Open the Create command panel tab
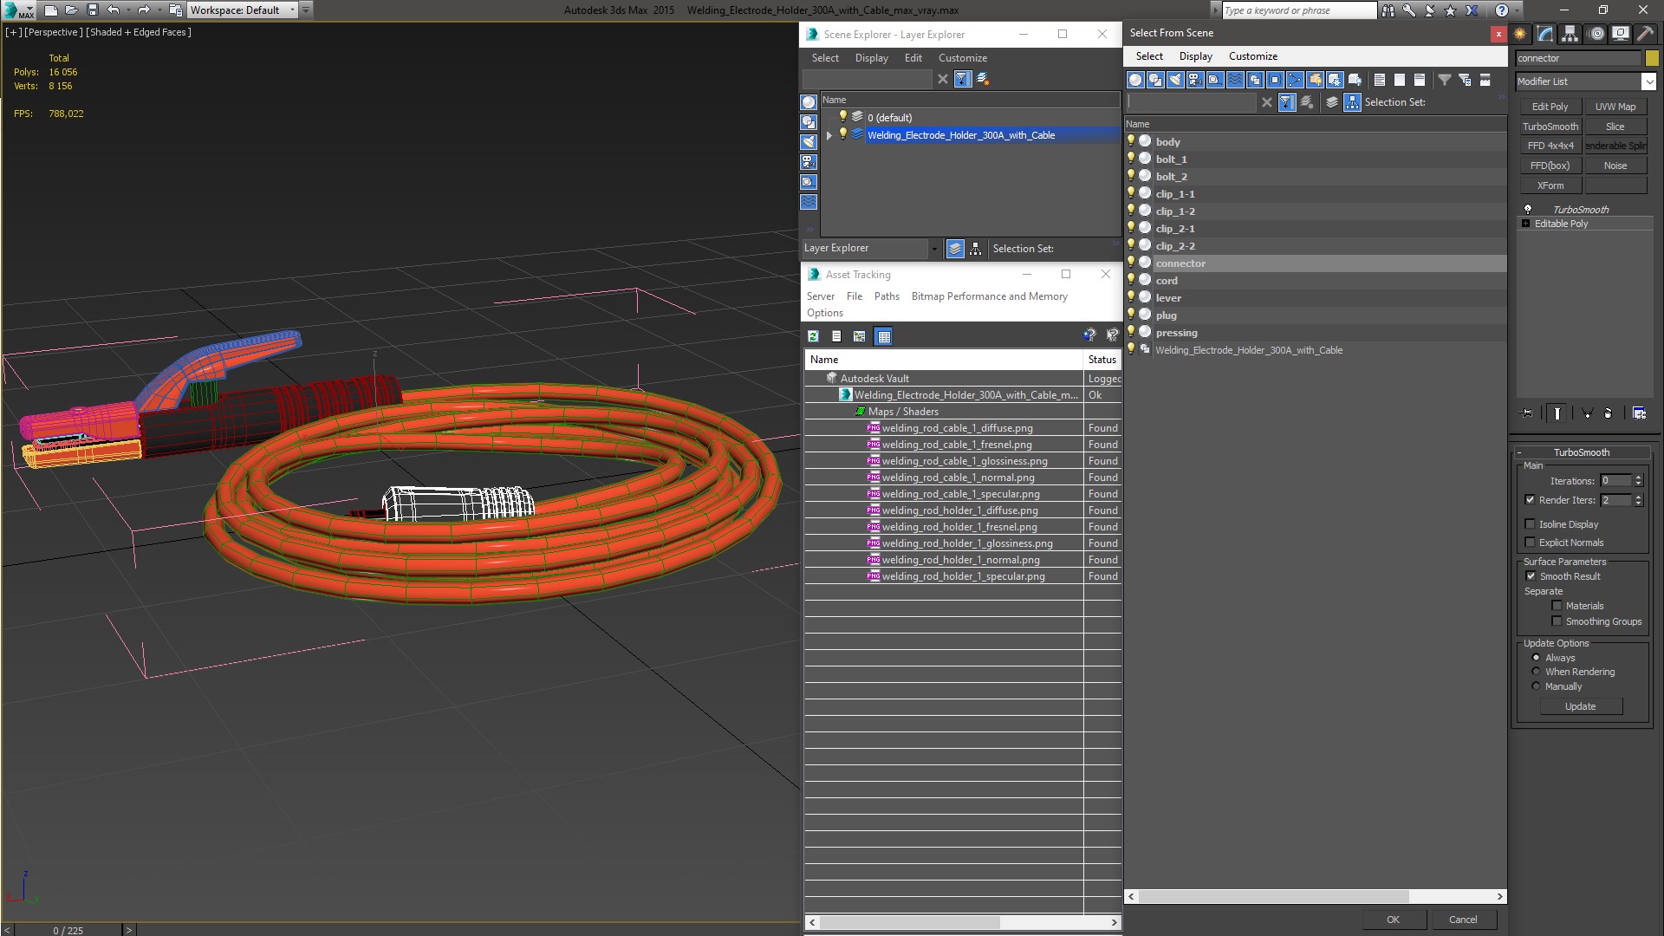Image resolution: width=1664 pixels, height=936 pixels. [x=1520, y=34]
